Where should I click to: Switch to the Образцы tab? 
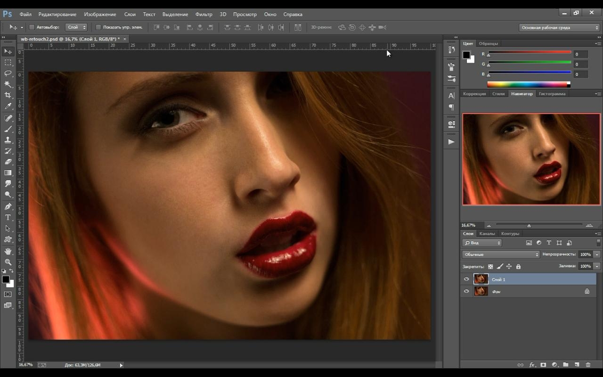tap(488, 43)
